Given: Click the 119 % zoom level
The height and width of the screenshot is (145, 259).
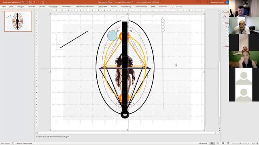Looking at the screenshot, I should coord(253,143).
